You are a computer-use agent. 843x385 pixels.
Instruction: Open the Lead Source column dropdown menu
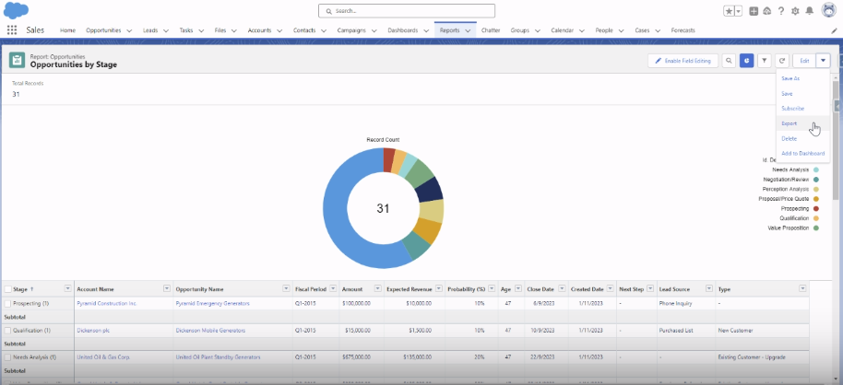point(709,288)
